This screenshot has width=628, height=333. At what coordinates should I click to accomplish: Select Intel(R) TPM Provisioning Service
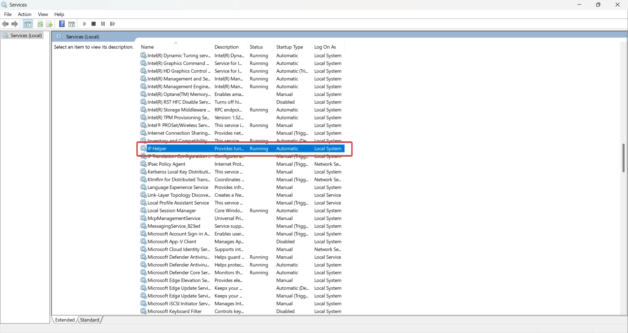(242, 118)
